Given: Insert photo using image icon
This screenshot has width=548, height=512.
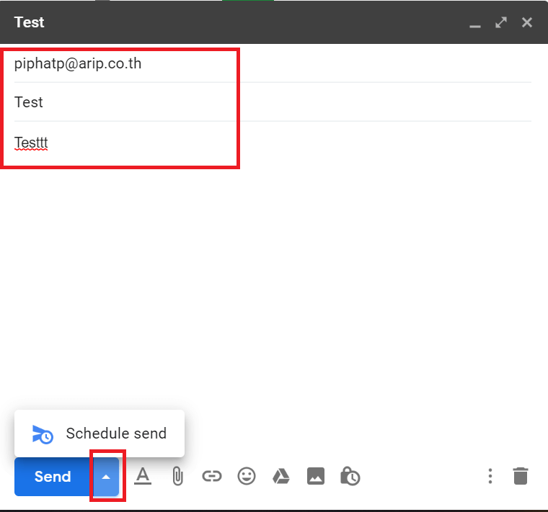Looking at the screenshot, I should click(x=316, y=476).
